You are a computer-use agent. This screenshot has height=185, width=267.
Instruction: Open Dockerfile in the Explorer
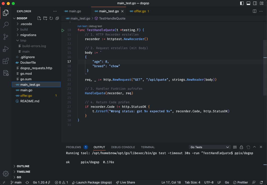[x=36, y=63]
